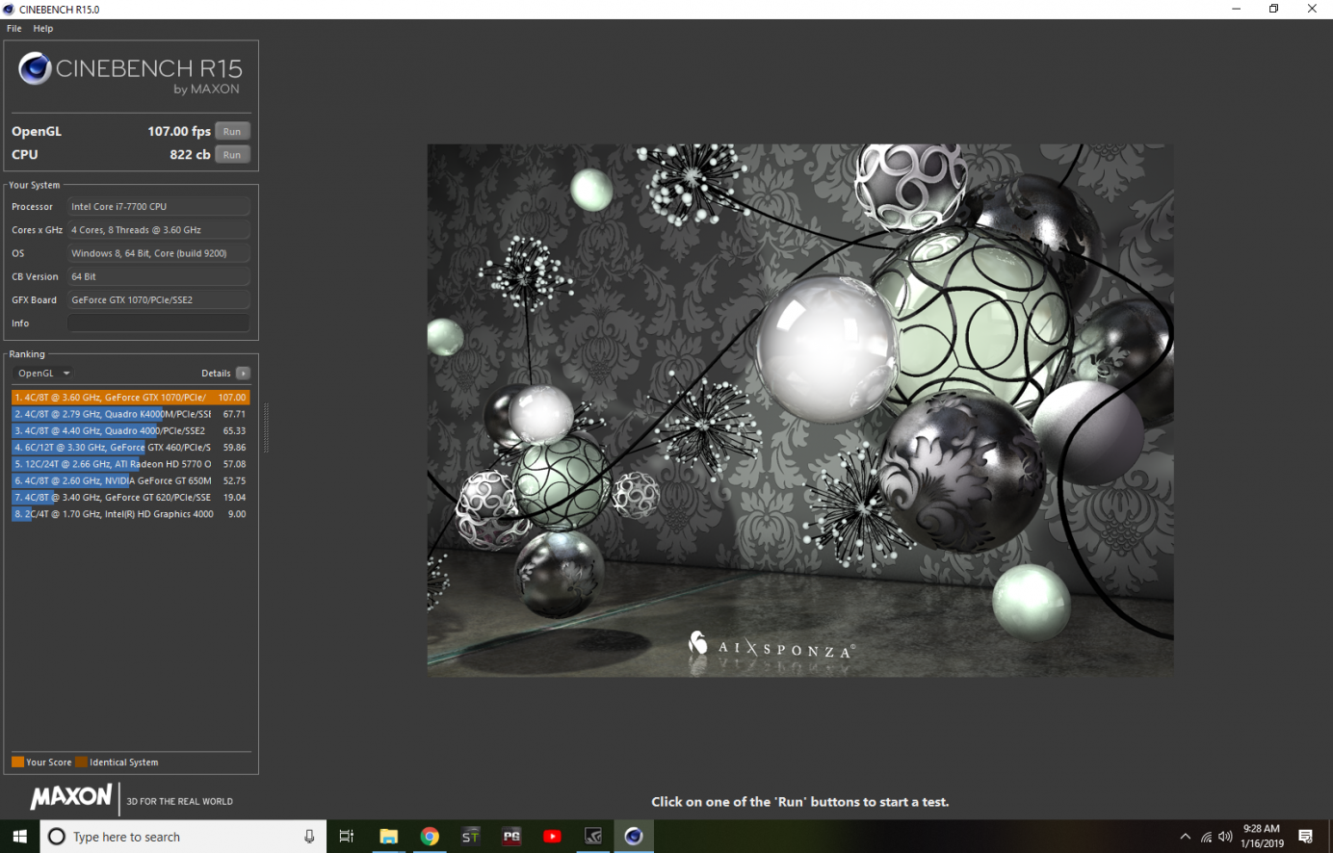Screen dimensions: 1333x853
Task: Click the GFX Board GeForce GTX 1070 field
Action: click(159, 300)
